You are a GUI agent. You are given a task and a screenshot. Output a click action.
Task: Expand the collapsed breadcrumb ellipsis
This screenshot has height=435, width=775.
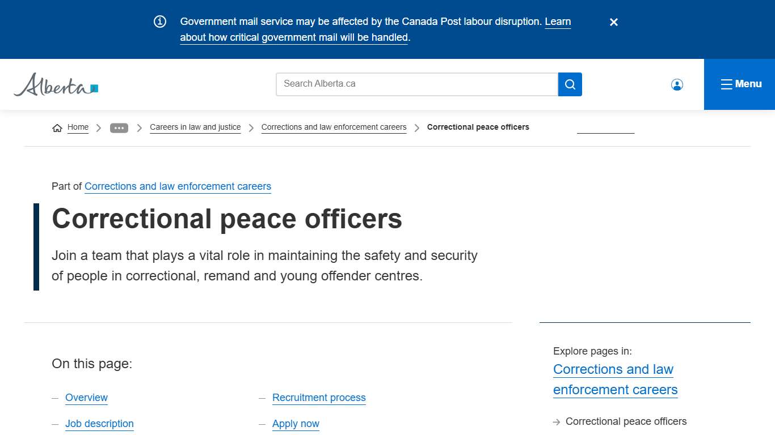coord(119,127)
